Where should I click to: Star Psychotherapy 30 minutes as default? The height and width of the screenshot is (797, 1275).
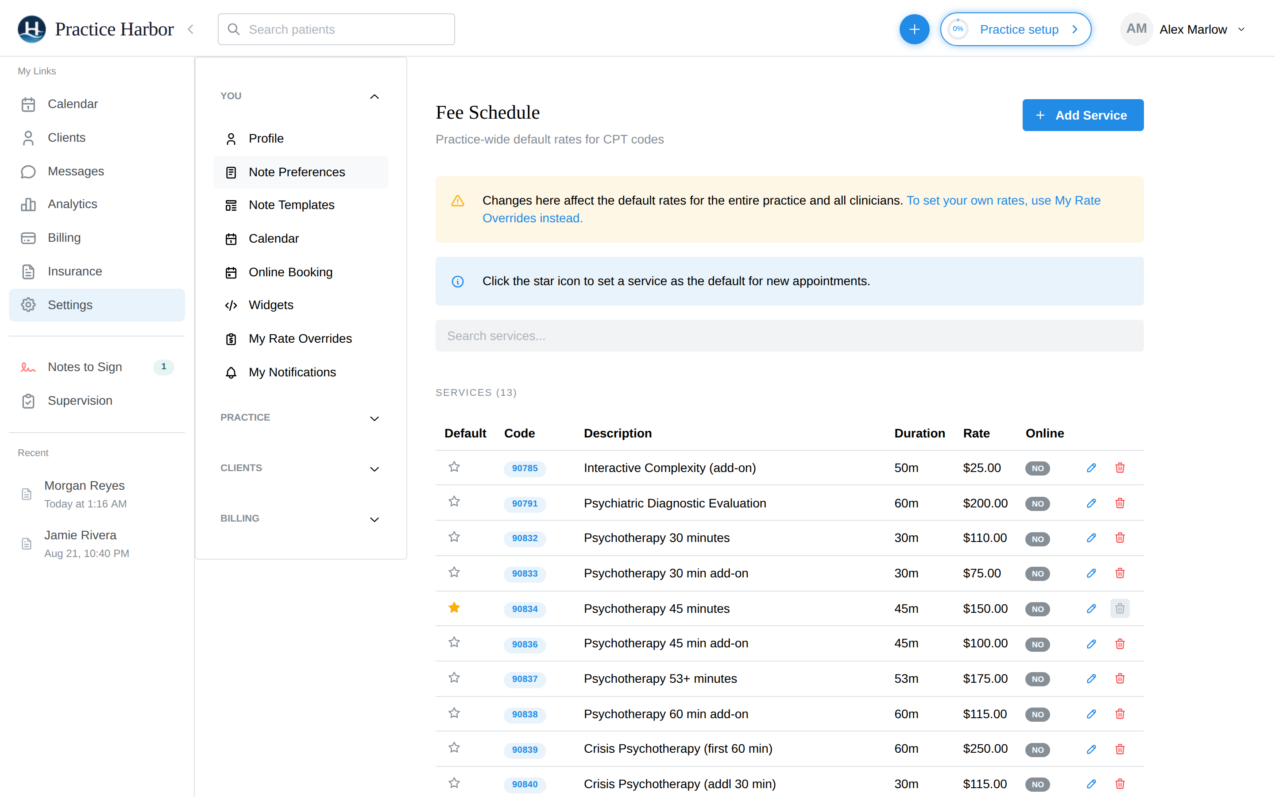tap(454, 537)
